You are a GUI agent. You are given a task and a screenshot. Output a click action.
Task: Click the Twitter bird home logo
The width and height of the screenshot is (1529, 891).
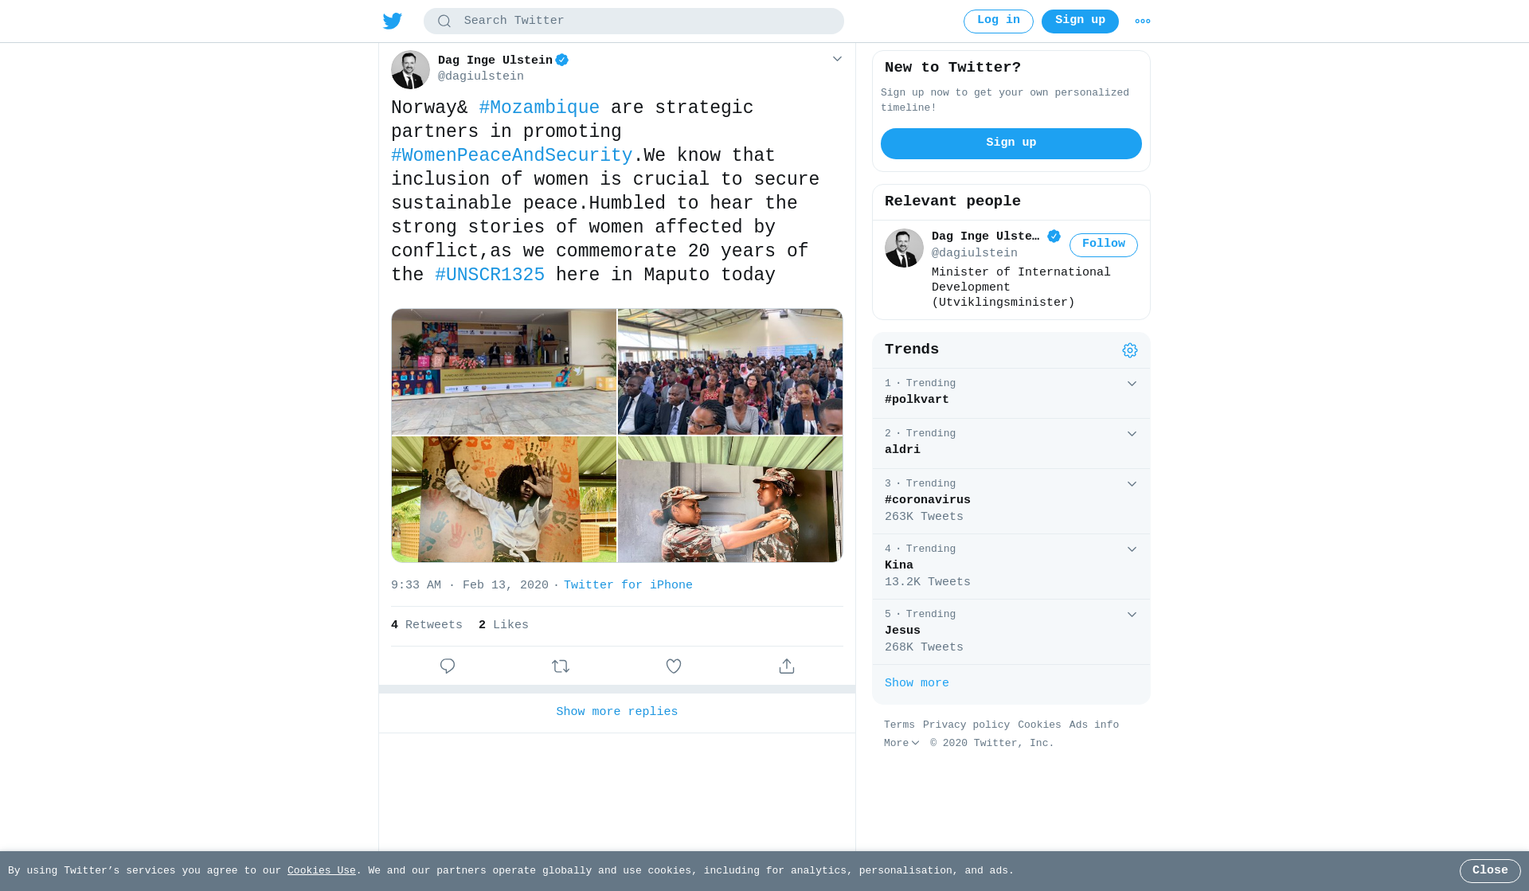coord(392,21)
